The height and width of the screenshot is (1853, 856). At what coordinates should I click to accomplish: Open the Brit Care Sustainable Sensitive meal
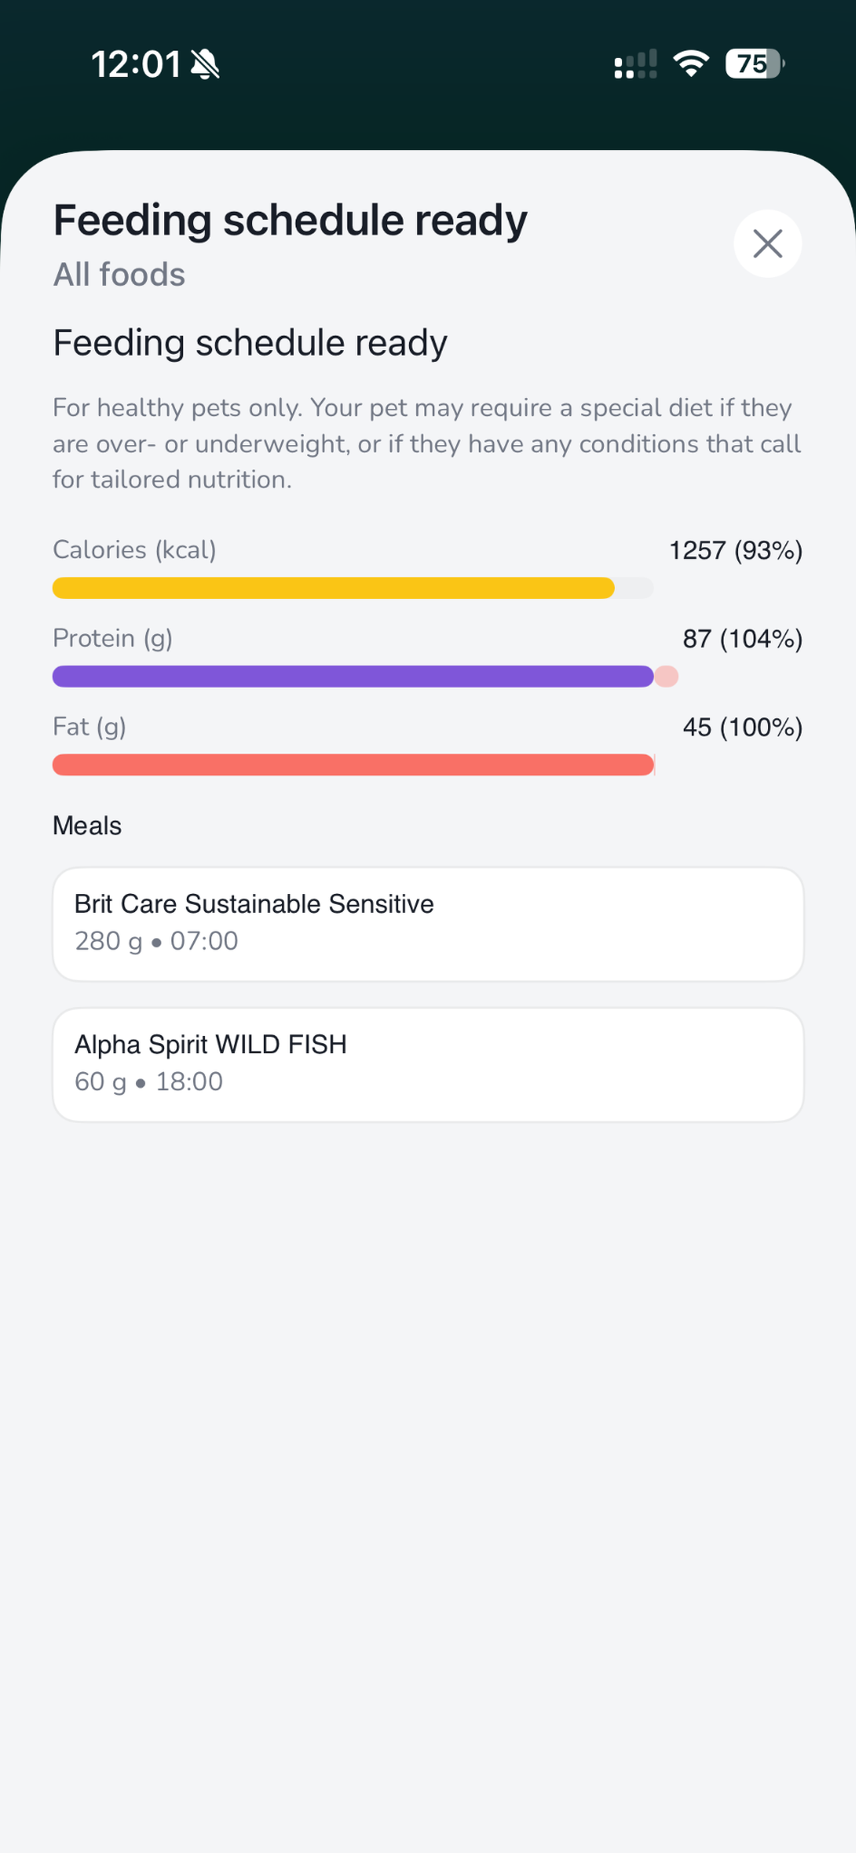click(427, 924)
